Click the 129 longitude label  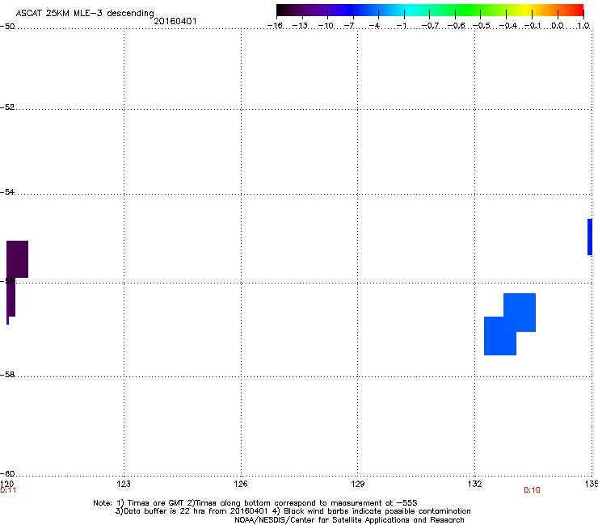coord(357,484)
